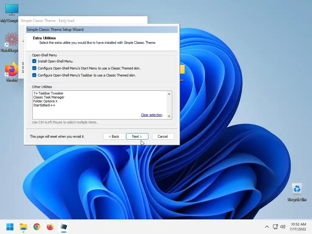Open File Explorer from taskbar
Image resolution: width=312 pixels, height=234 pixels.
23,227
